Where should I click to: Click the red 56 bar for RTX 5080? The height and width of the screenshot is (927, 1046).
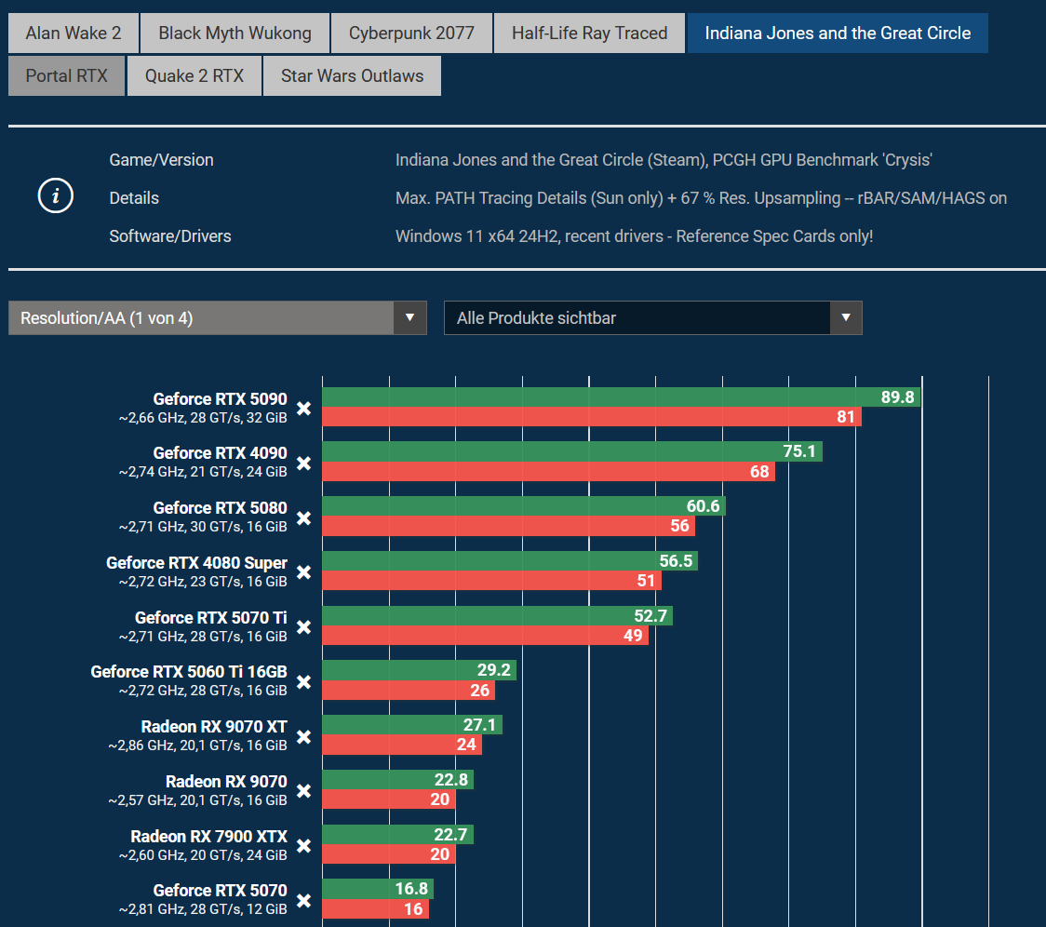click(508, 526)
